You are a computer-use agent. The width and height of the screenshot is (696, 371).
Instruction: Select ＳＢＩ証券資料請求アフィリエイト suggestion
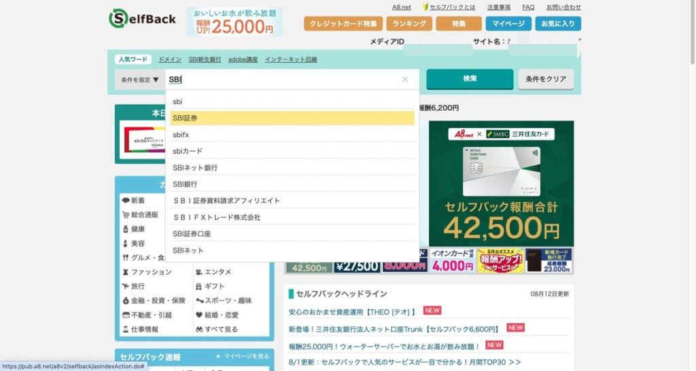click(292, 200)
